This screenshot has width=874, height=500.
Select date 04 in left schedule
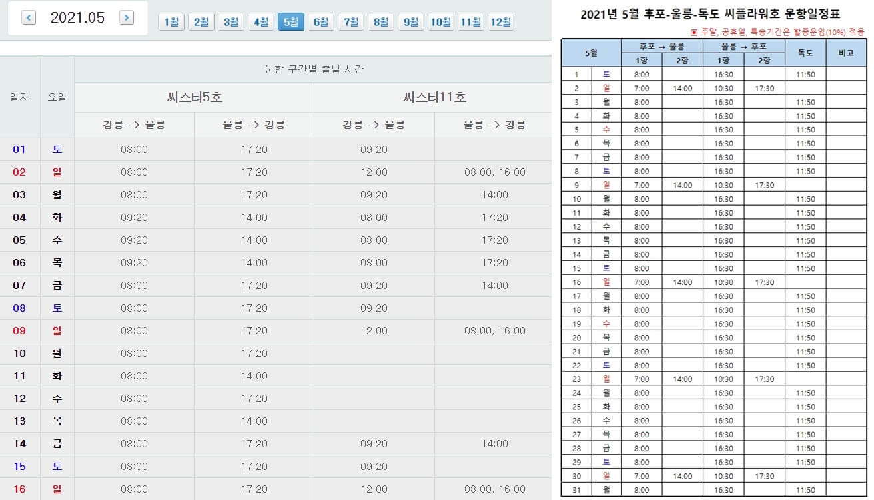tap(19, 218)
